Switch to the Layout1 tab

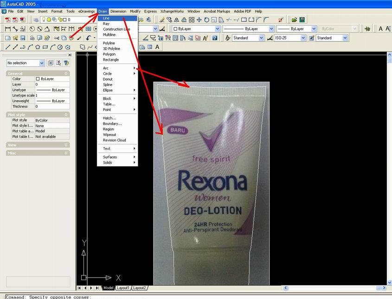coord(123,288)
